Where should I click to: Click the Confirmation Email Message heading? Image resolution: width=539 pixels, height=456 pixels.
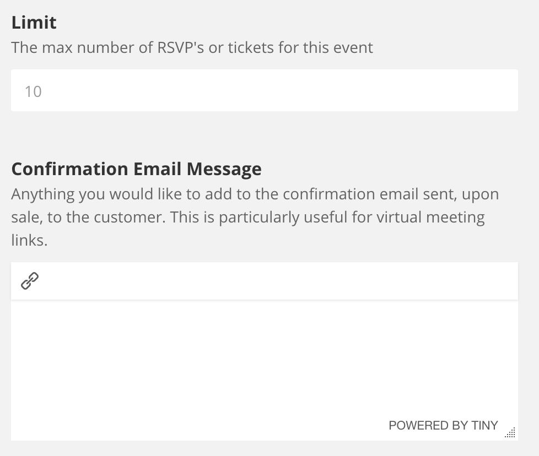137,169
